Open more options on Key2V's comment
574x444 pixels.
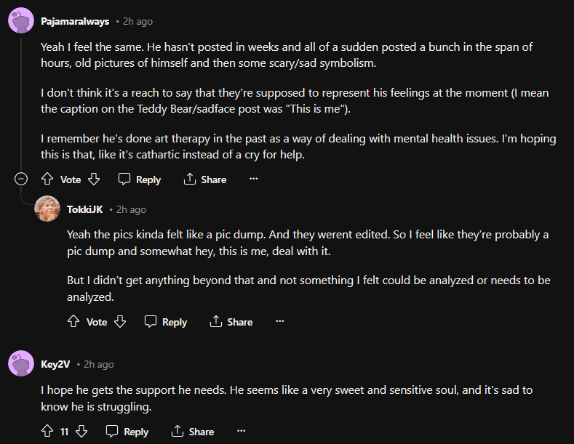(241, 432)
